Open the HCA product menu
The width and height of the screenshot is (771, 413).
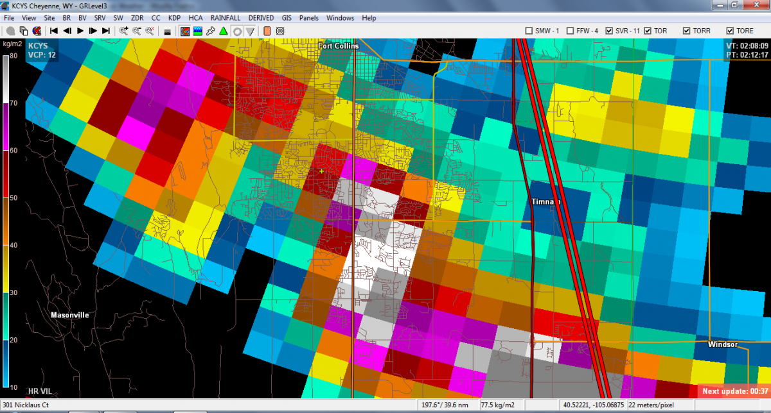coord(195,18)
